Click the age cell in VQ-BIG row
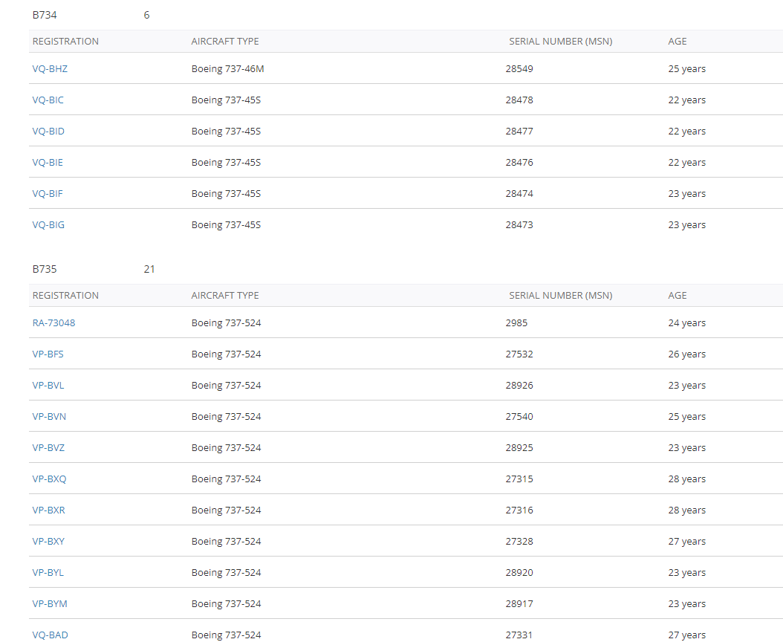This screenshot has width=783, height=642. point(687,225)
